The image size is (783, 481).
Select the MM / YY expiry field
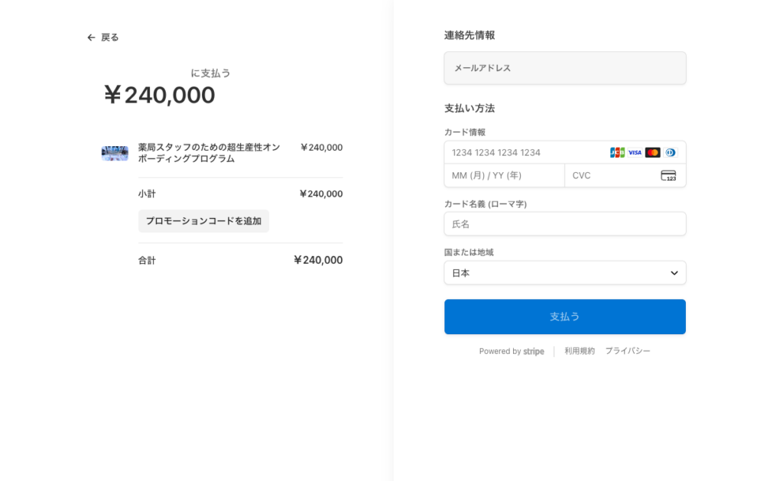click(504, 175)
